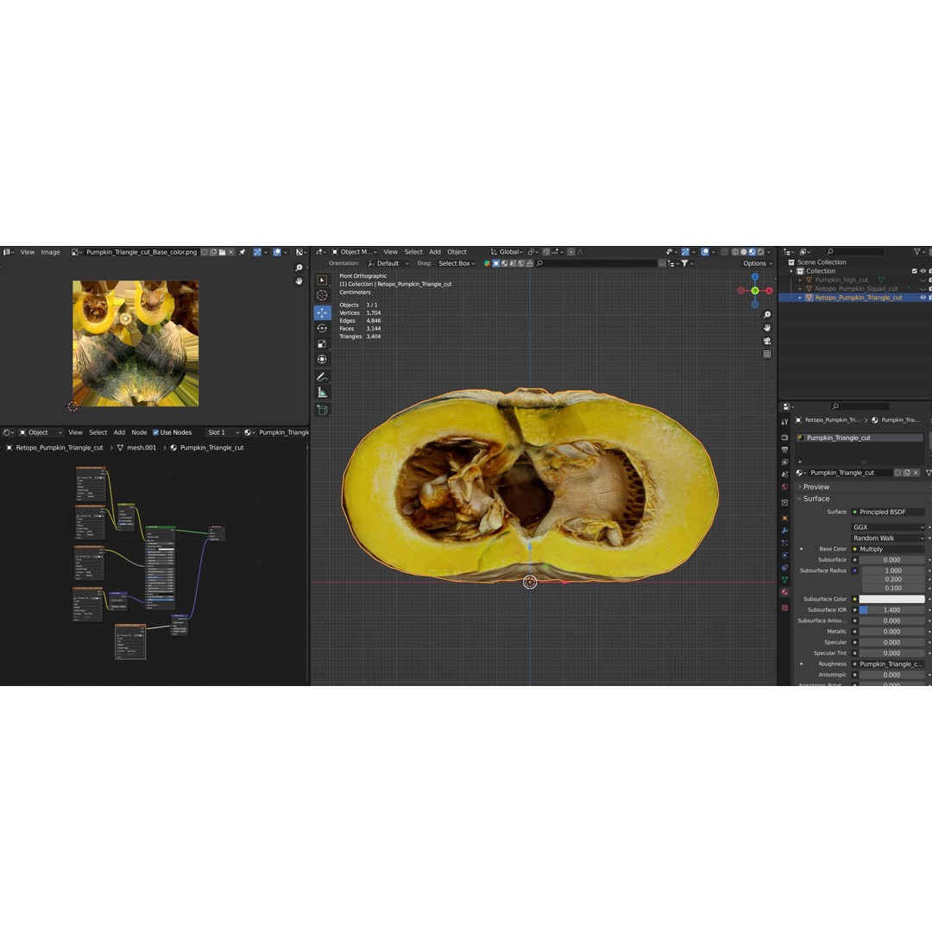932x932 pixels.
Task: Open the Image menu in image editor
Action: pos(51,252)
